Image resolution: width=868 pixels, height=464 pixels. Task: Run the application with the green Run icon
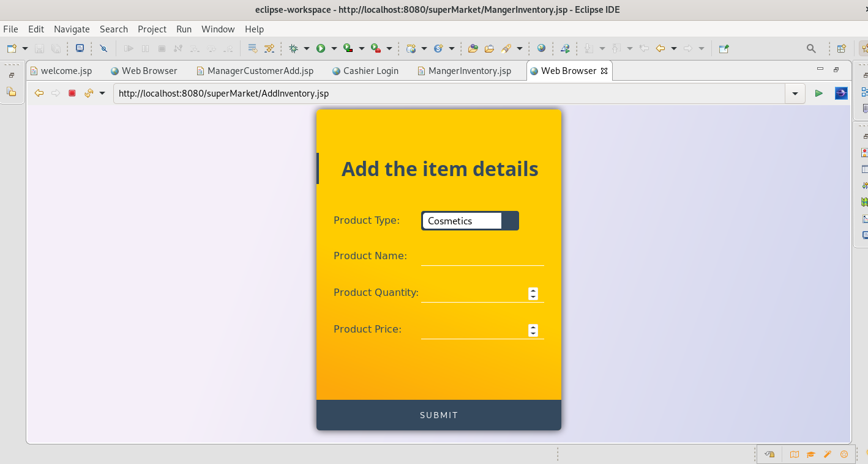321,48
